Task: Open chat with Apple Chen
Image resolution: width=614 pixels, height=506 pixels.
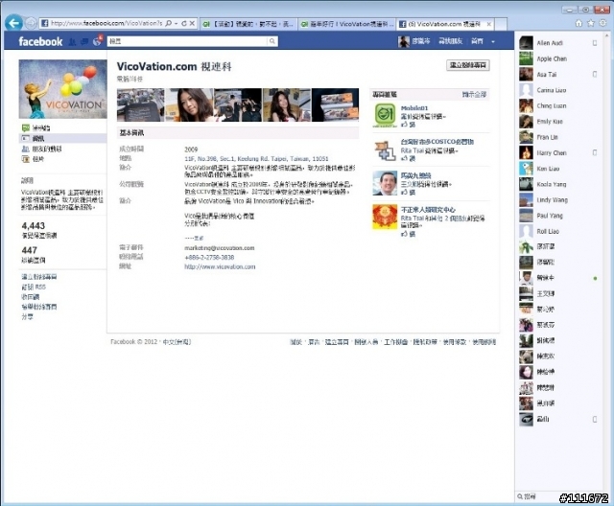Action: click(x=558, y=58)
